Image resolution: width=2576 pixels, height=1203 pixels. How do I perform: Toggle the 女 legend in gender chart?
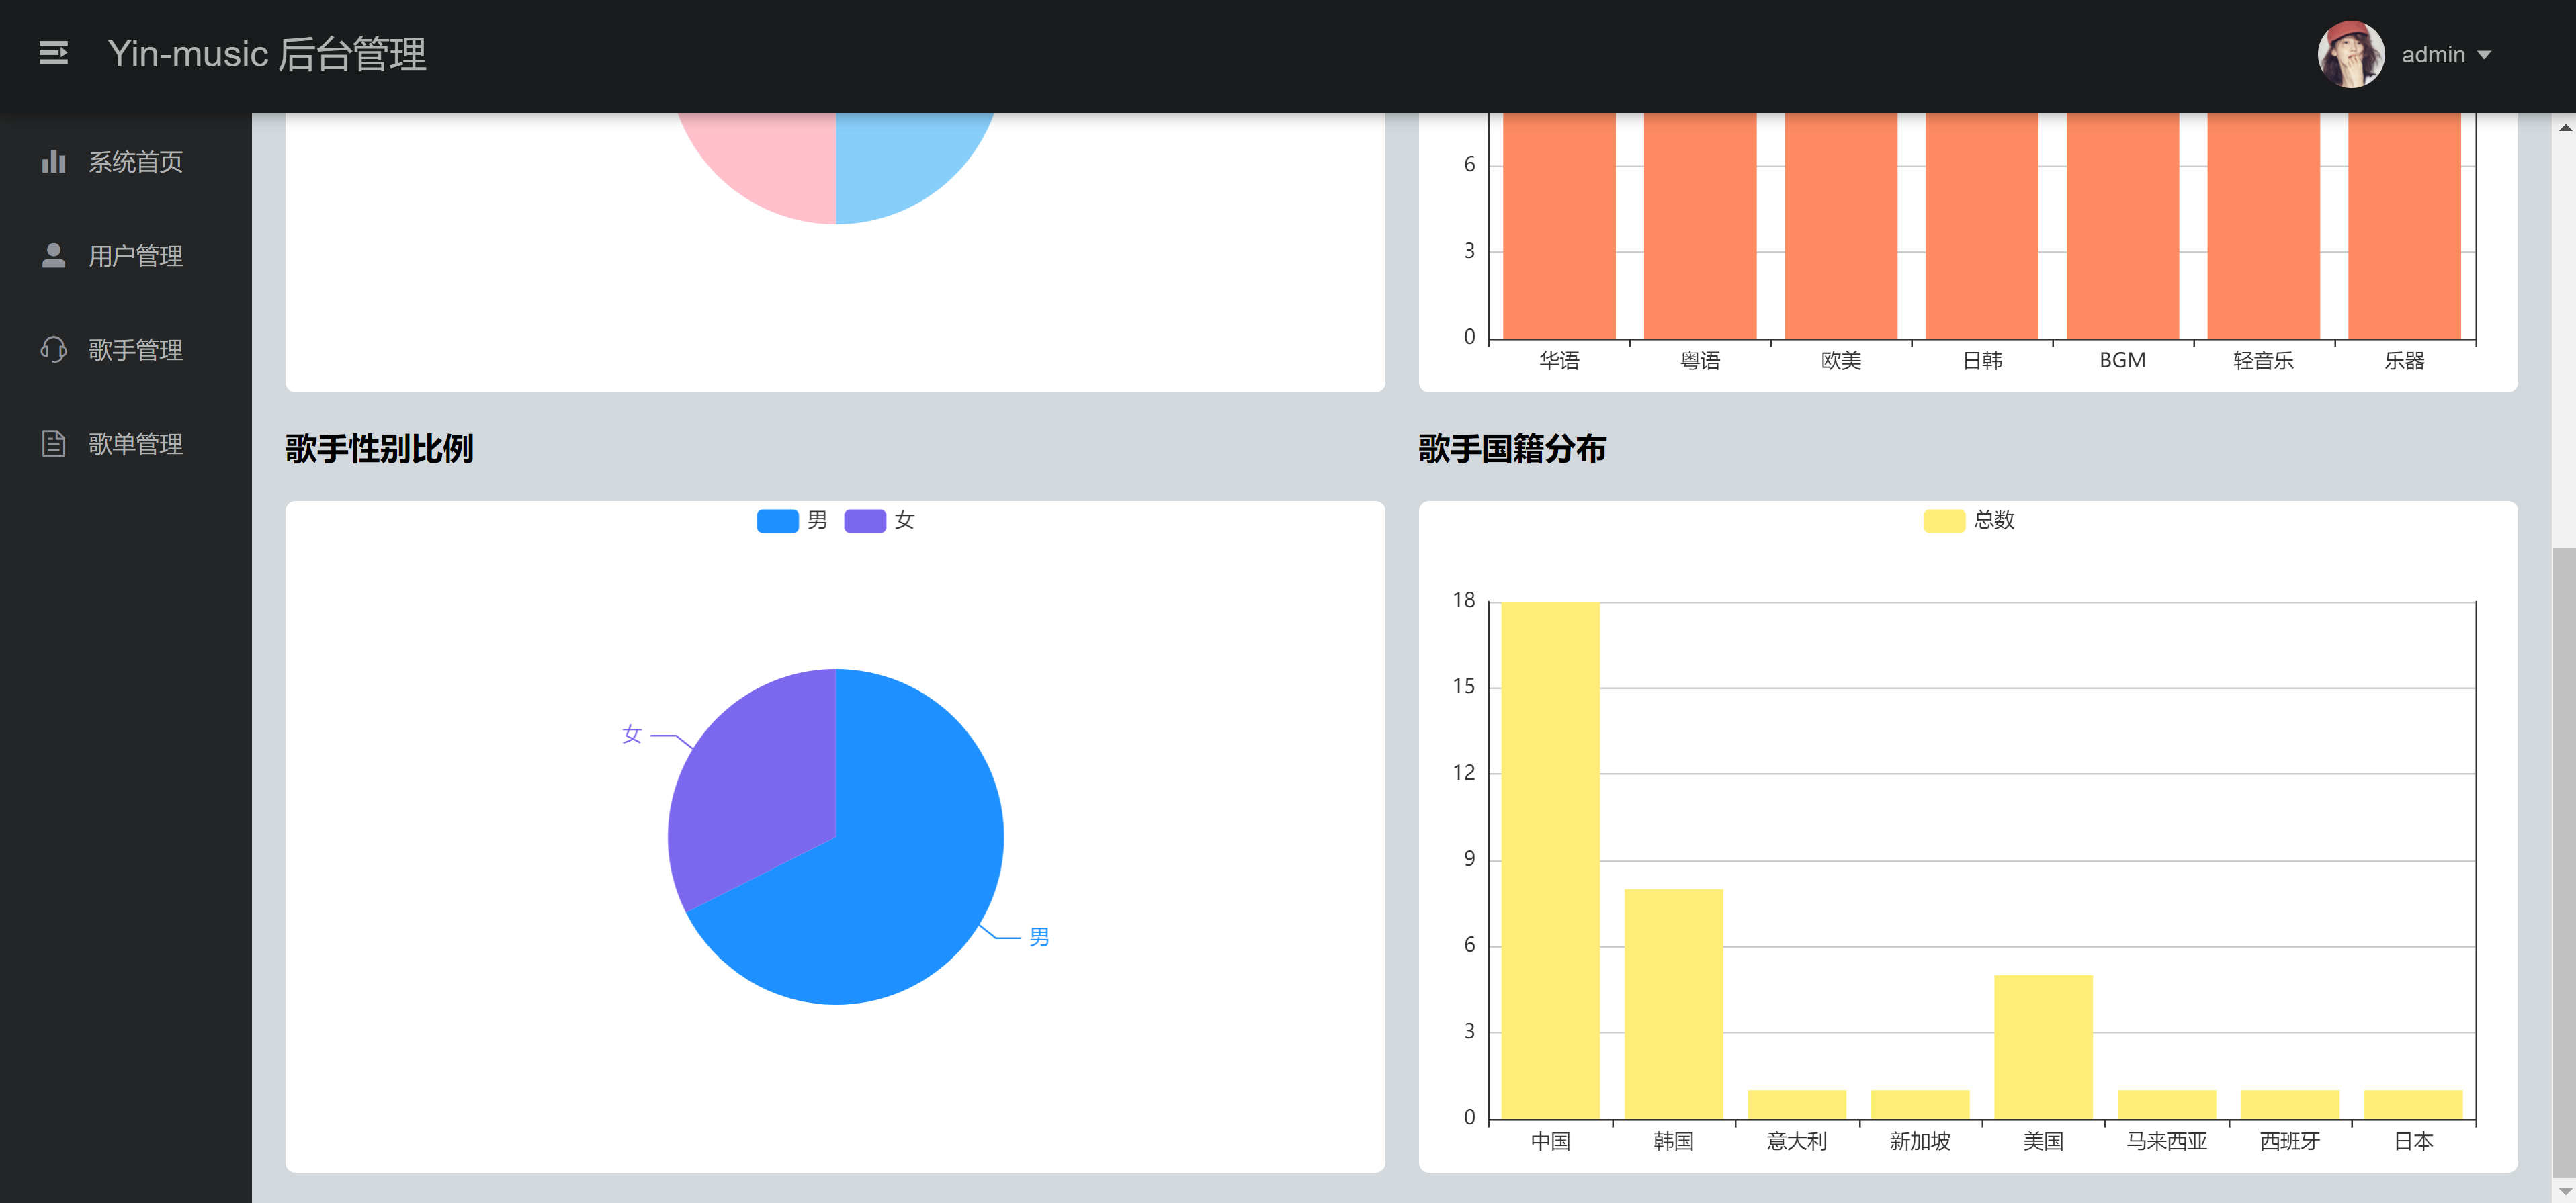coord(879,521)
